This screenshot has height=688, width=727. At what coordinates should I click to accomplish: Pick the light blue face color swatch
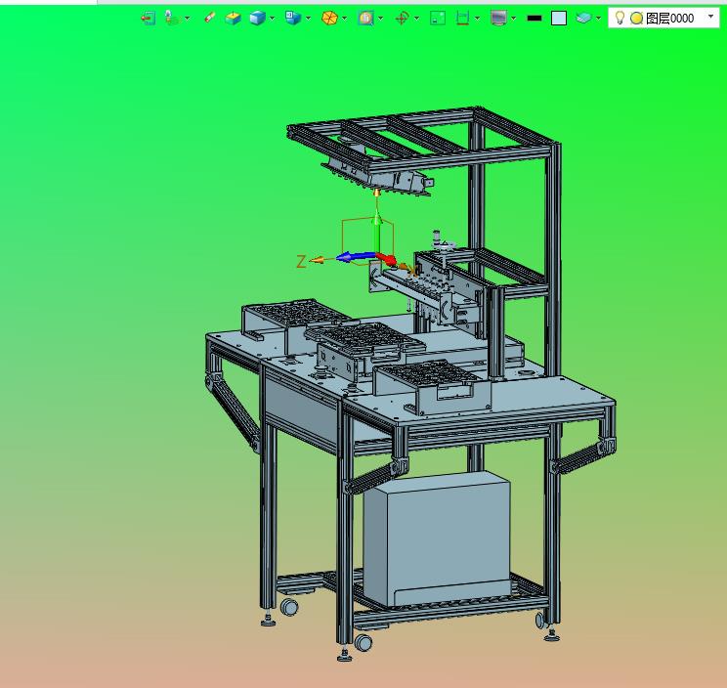point(559,19)
